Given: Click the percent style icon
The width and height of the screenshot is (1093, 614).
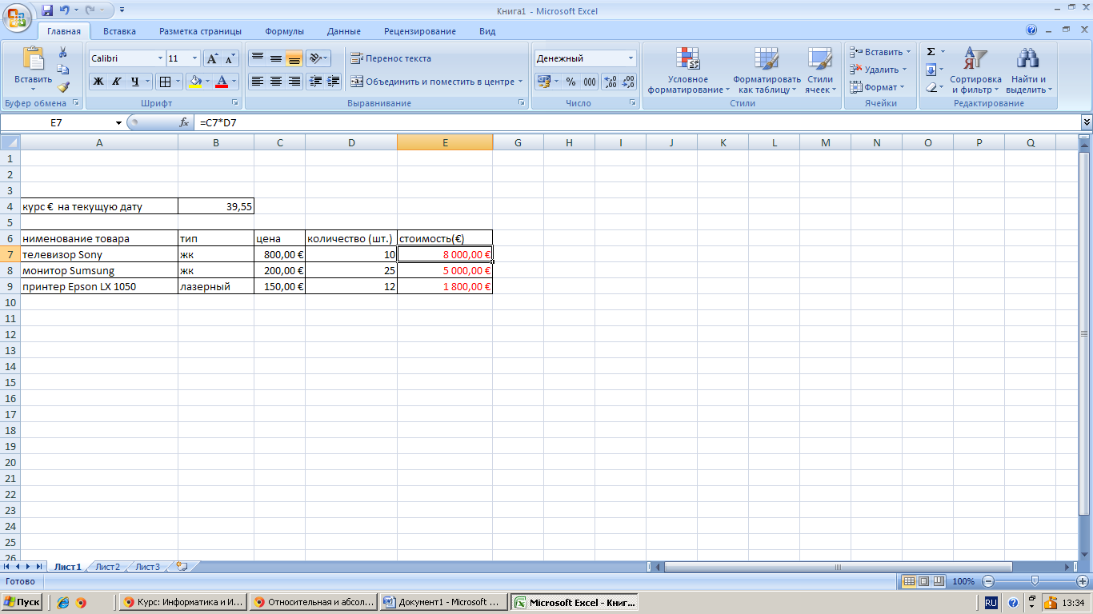Looking at the screenshot, I should pos(571,82).
